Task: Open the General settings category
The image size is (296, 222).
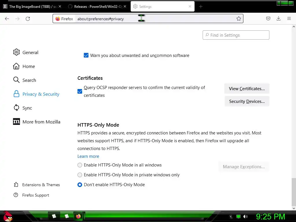Action: click(x=30, y=52)
